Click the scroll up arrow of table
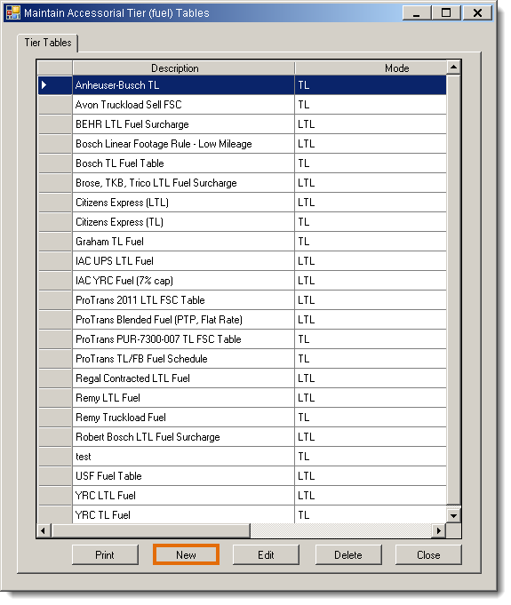Image resolution: width=511 pixels, height=605 pixels. click(x=453, y=68)
